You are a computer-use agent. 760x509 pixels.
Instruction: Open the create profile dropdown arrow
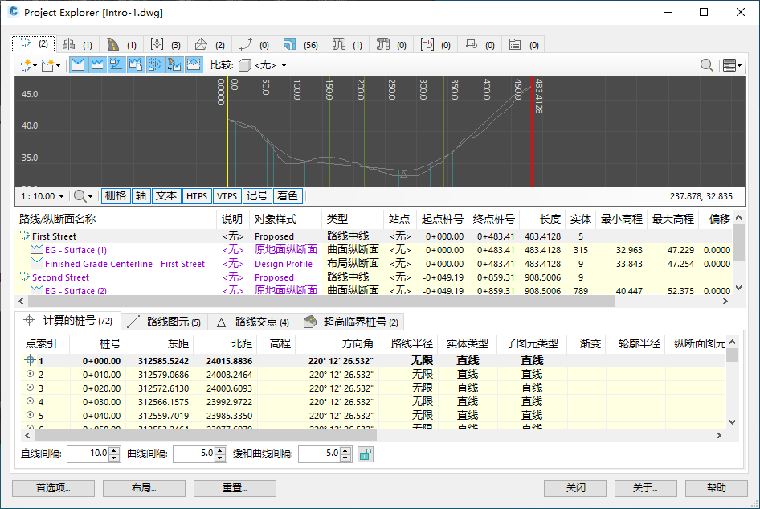click(x=58, y=65)
